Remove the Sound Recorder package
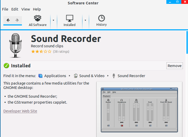This screenshot has height=137, width=188. click(174, 66)
